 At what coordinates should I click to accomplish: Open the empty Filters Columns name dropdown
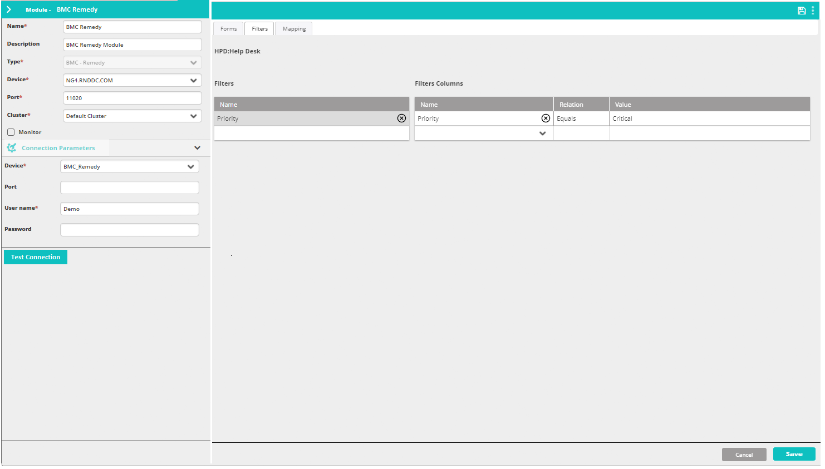pos(484,134)
